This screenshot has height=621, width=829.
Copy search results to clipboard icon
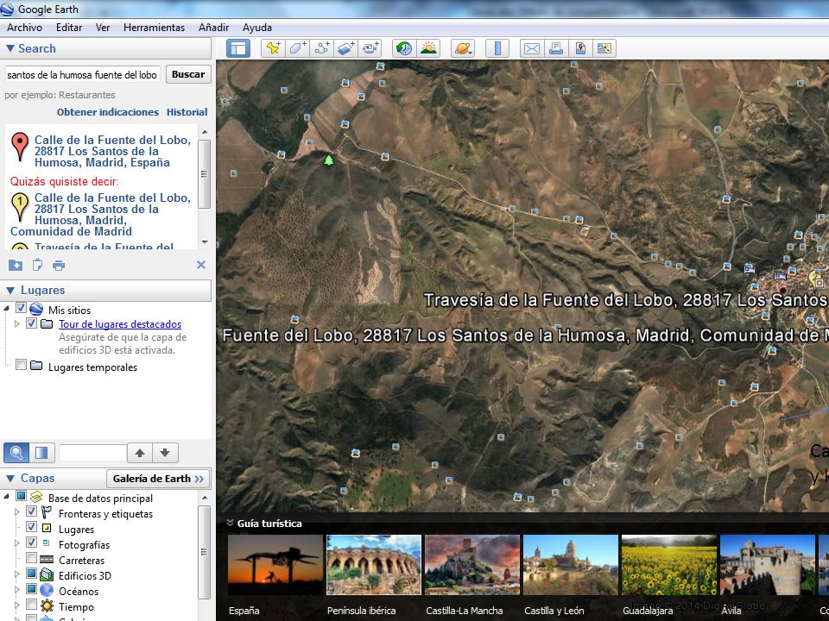click(x=37, y=265)
